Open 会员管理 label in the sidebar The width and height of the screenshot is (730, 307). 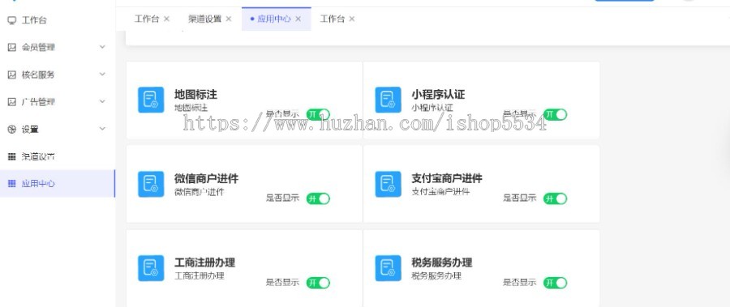pos(38,47)
